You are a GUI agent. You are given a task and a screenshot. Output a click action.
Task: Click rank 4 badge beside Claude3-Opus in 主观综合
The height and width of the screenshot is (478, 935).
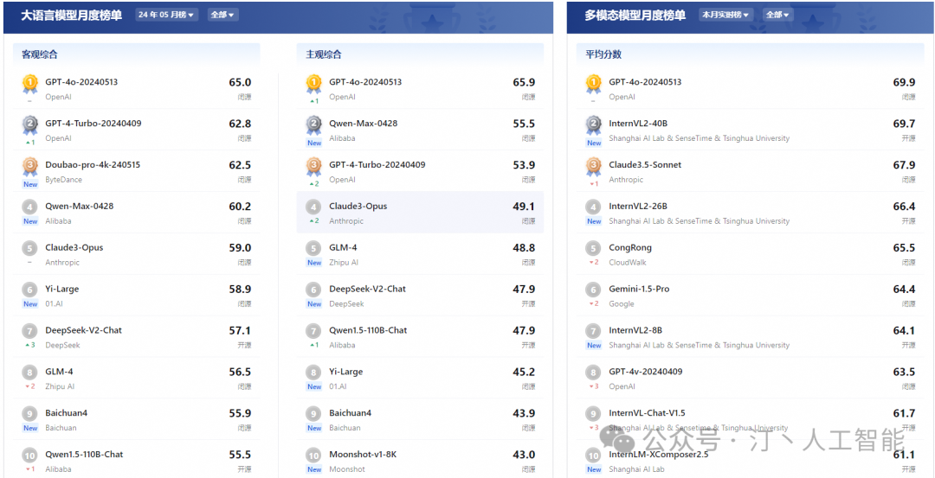click(x=313, y=207)
